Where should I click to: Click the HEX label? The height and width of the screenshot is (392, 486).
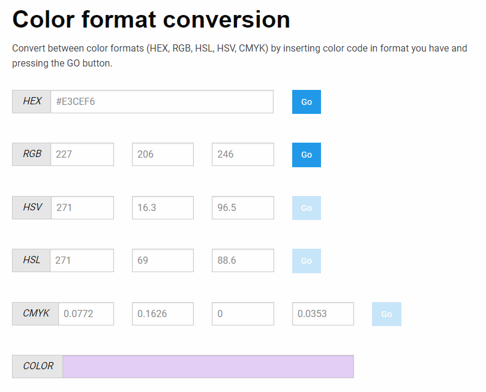[x=31, y=101]
